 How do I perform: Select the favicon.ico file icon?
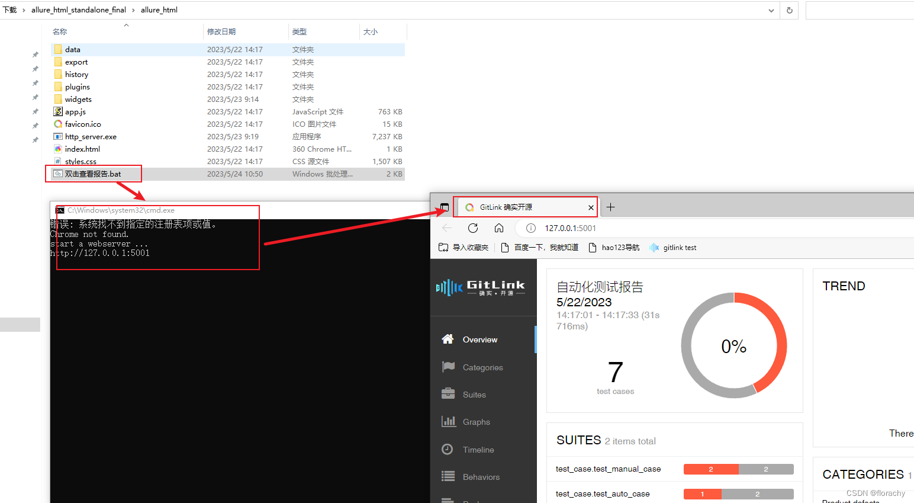(58, 124)
